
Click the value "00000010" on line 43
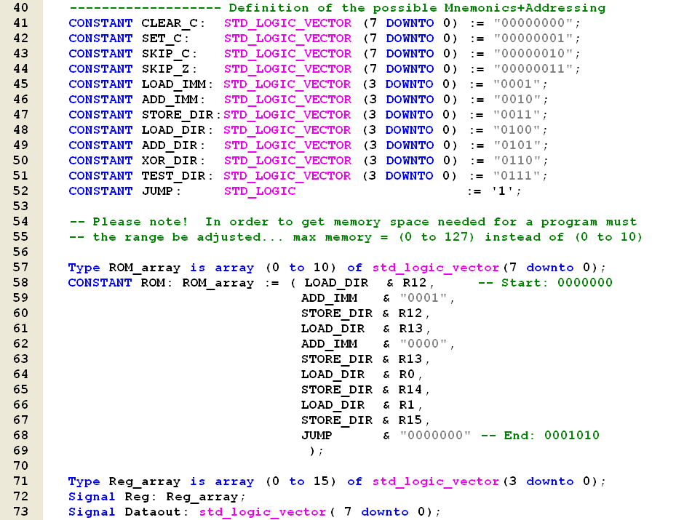click(533, 53)
